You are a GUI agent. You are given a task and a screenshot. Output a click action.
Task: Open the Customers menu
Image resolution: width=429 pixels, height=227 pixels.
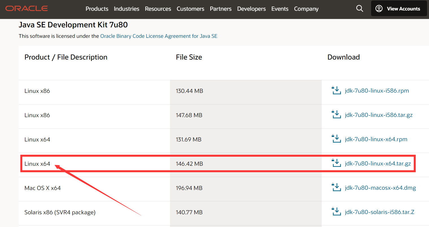pyautogui.click(x=190, y=9)
